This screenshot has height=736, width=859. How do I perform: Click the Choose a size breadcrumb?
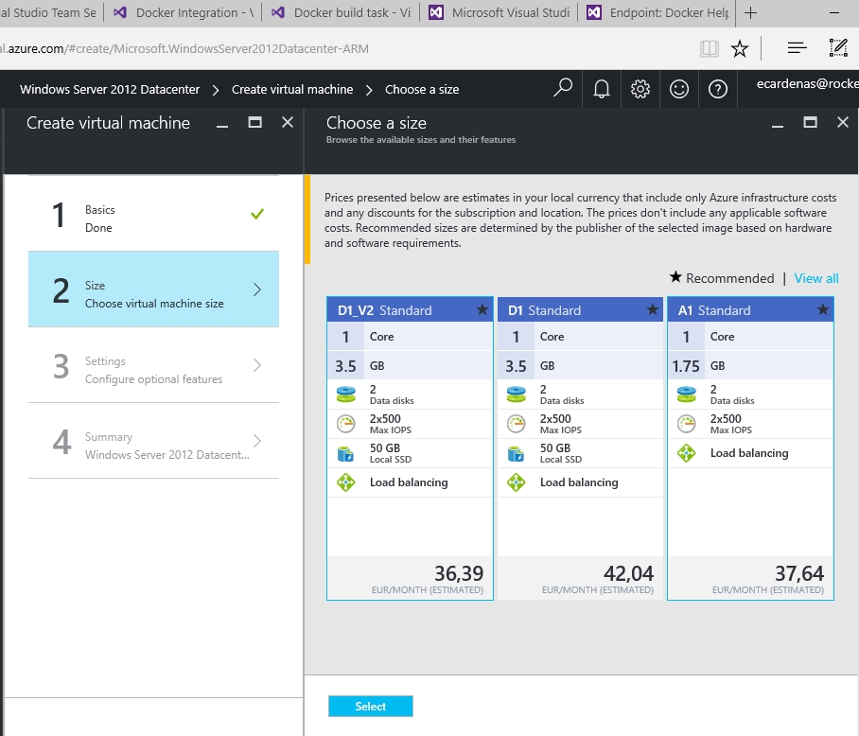point(422,89)
